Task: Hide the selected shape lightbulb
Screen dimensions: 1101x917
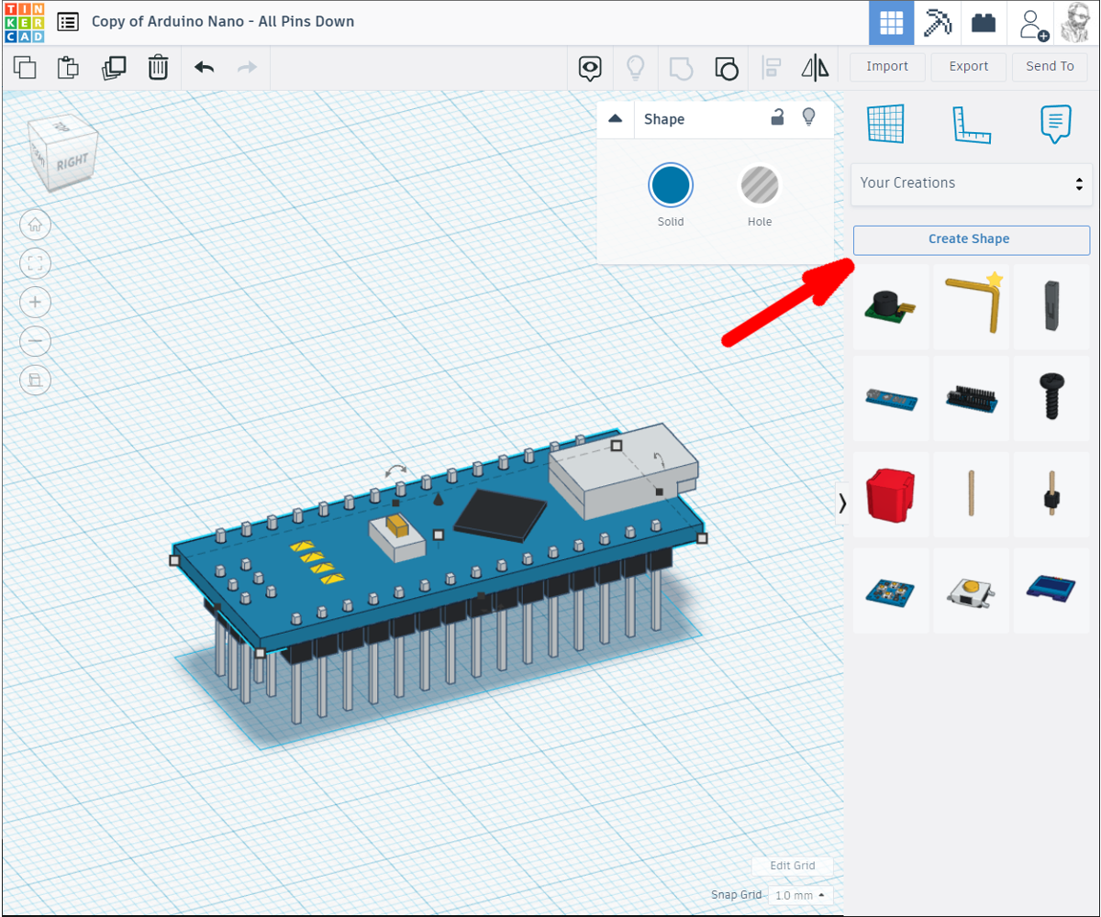Action: [x=808, y=117]
